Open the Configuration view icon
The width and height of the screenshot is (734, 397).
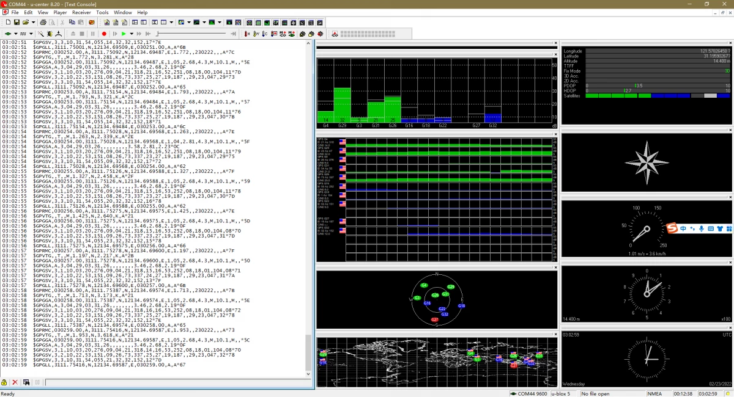tap(144, 23)
